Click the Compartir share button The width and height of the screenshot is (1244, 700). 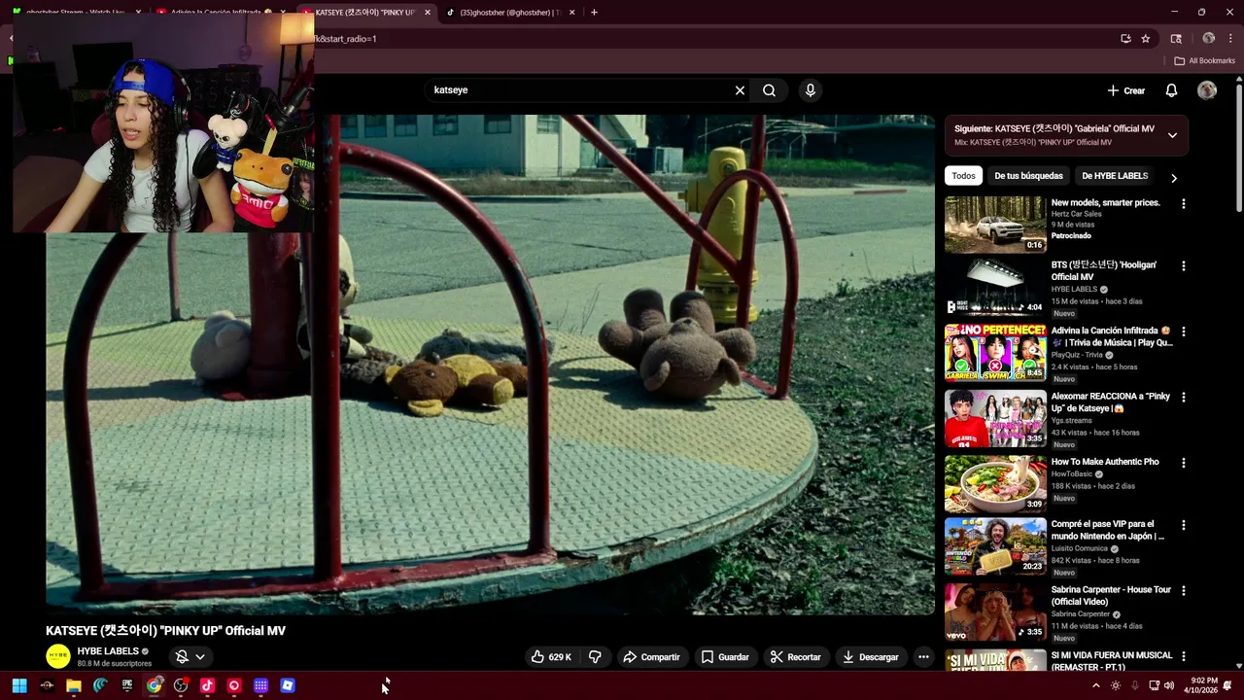(x=651, y=657)
